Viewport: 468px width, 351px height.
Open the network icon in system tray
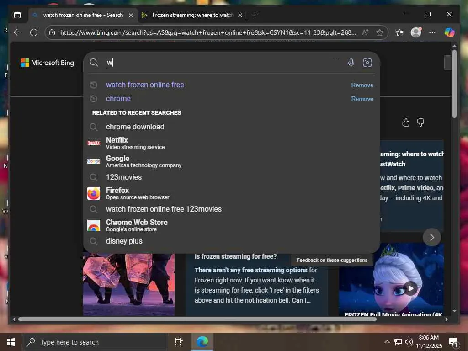398,342
